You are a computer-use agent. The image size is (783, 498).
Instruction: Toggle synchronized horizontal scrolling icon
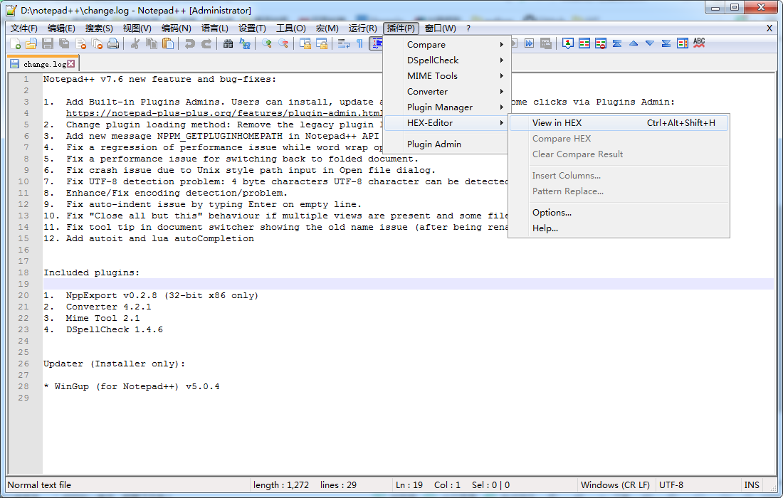(x=322, y=44)
